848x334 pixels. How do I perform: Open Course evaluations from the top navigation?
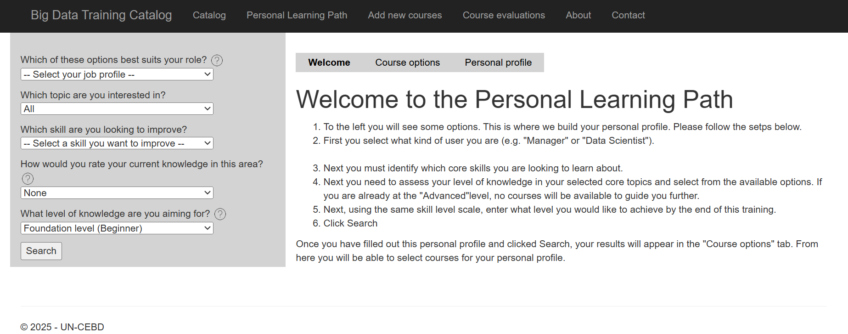pyautogui.click(x=504, y=15)
